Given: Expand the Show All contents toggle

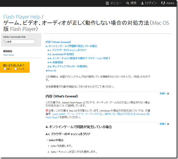Looking at the screenshot, I should tap(51, 71).
